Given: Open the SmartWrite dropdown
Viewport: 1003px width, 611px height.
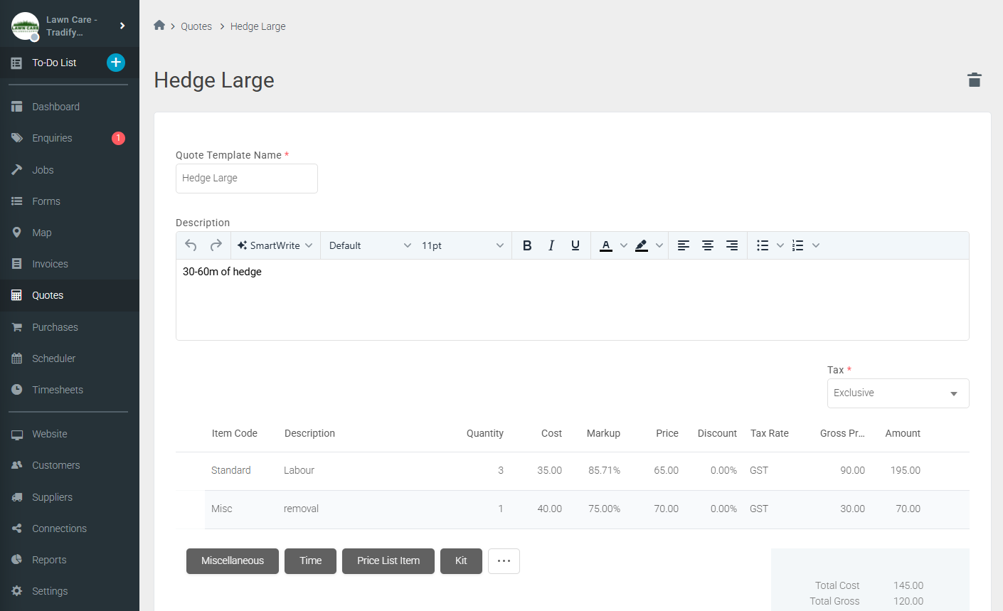Looking at the screenshot, I should click(275, 245).
